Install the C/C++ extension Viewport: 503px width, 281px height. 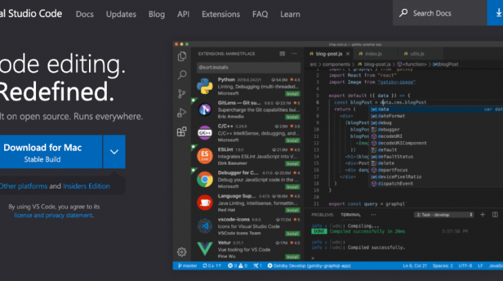coord(292,140)
